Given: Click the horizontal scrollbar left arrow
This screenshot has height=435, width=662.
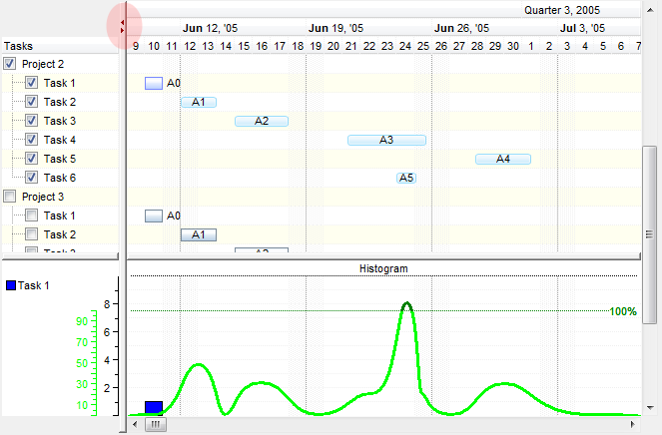Looking at the screenshot, I should (x=136, y=424).
